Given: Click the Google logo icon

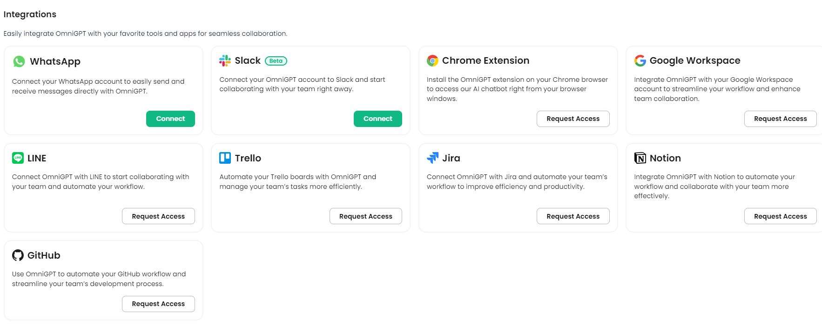Looking at the screenshot, I should [x=640, y=60].
